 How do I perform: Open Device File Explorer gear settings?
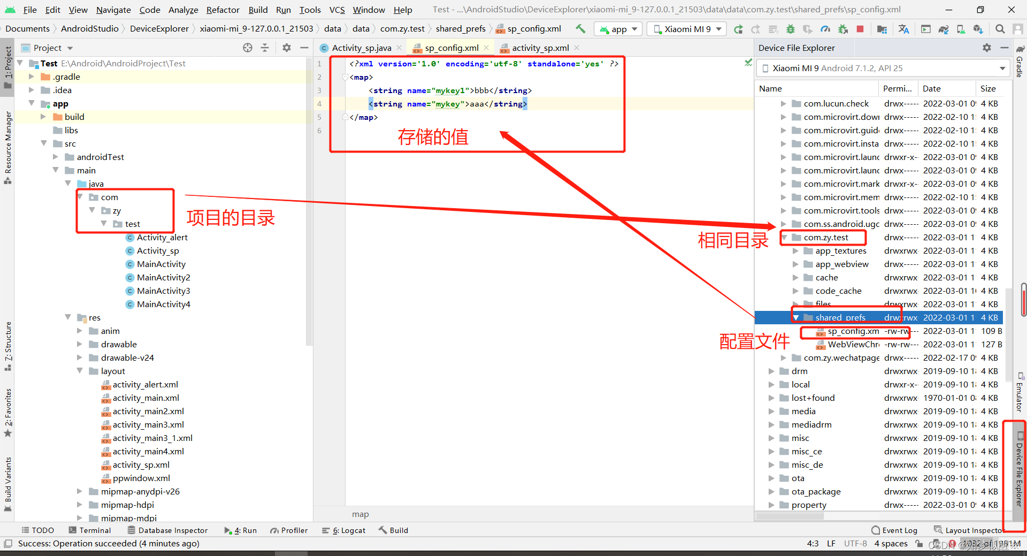point(987,48)
